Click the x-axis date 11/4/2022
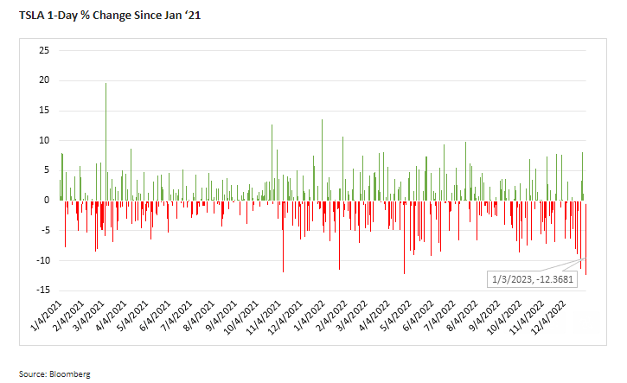 point(527,317)
